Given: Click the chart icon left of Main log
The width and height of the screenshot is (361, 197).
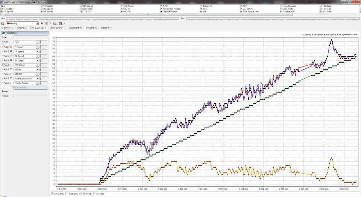Looking at the screenshot, I should [x=3, y=23].
